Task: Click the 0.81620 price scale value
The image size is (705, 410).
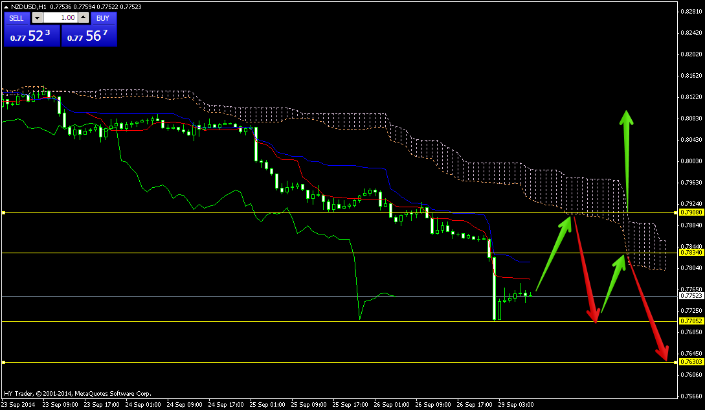Action: point(691,76)
